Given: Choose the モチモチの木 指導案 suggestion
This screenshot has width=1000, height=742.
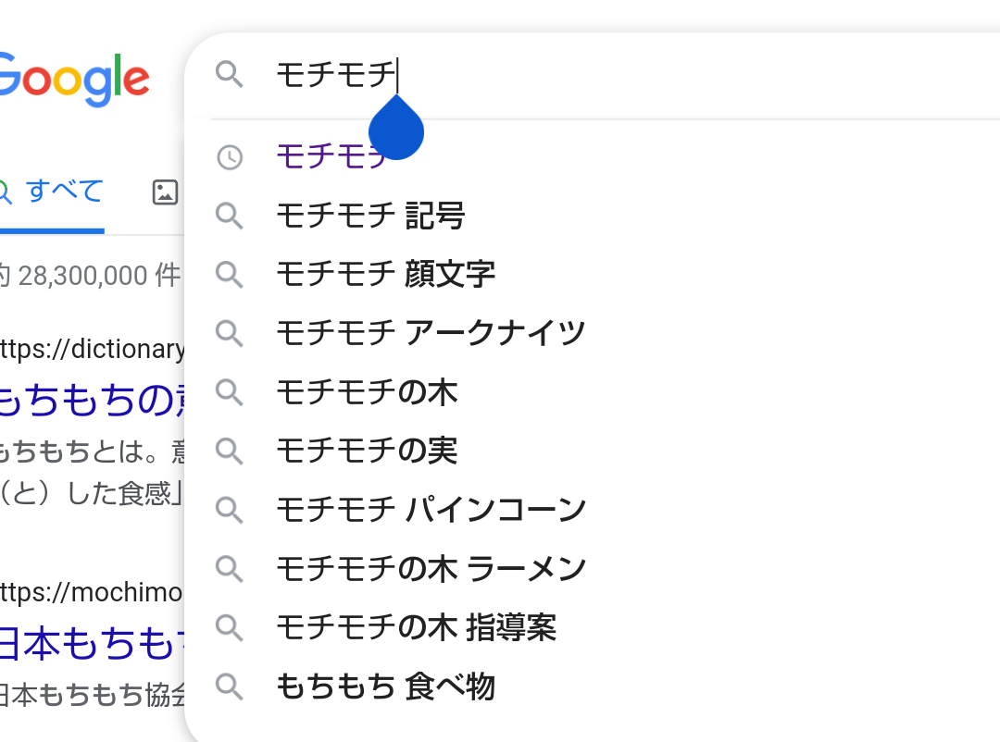Looking at the screenshot, I should (594, 628).
